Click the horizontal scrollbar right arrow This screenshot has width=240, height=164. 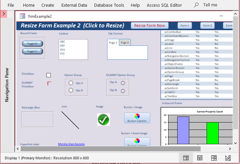[x=230, y=149]
